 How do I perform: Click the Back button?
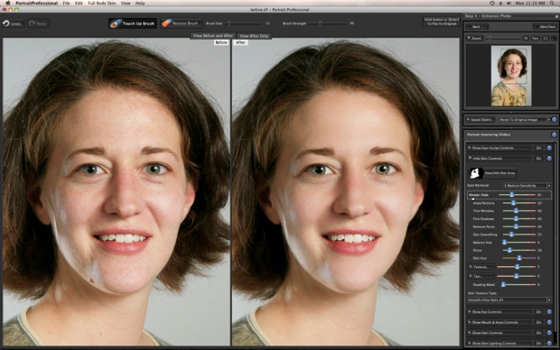tap(474, 27)
